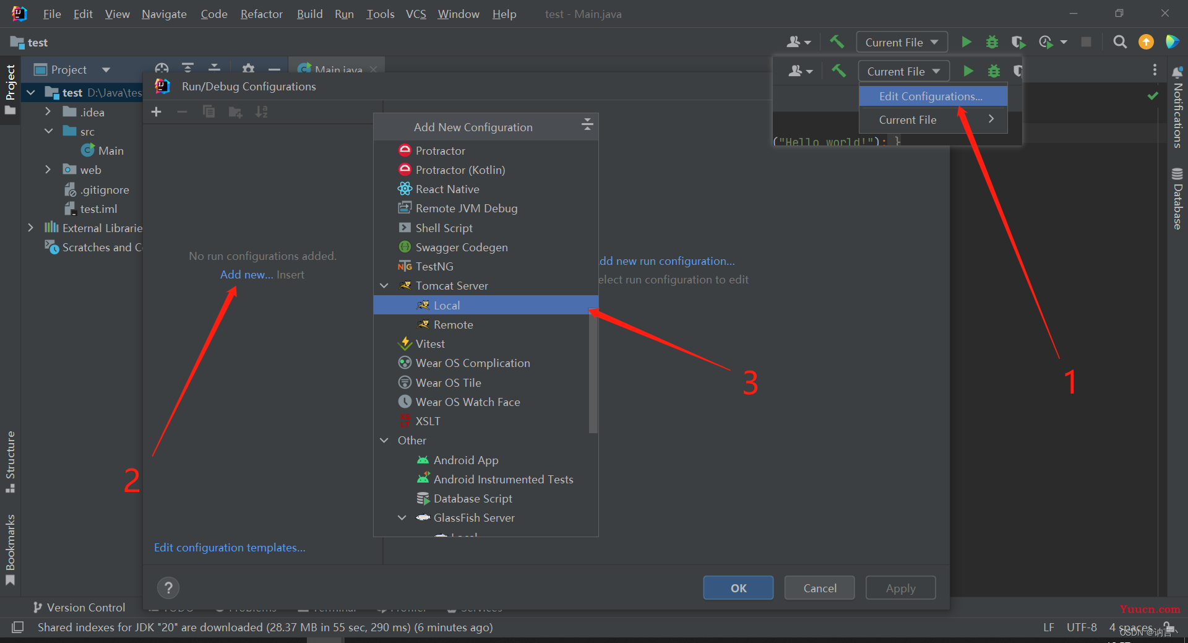The image size is (1188, 643).
Task: Click Edit configuration templates... link
Action: click(x=230, y=548)
